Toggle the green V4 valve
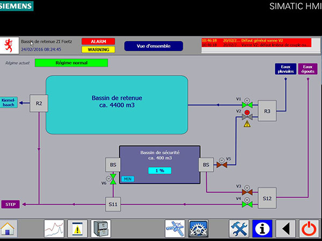Image resolution: width=322 pixels, height=241 pixels. coord(247,205)
